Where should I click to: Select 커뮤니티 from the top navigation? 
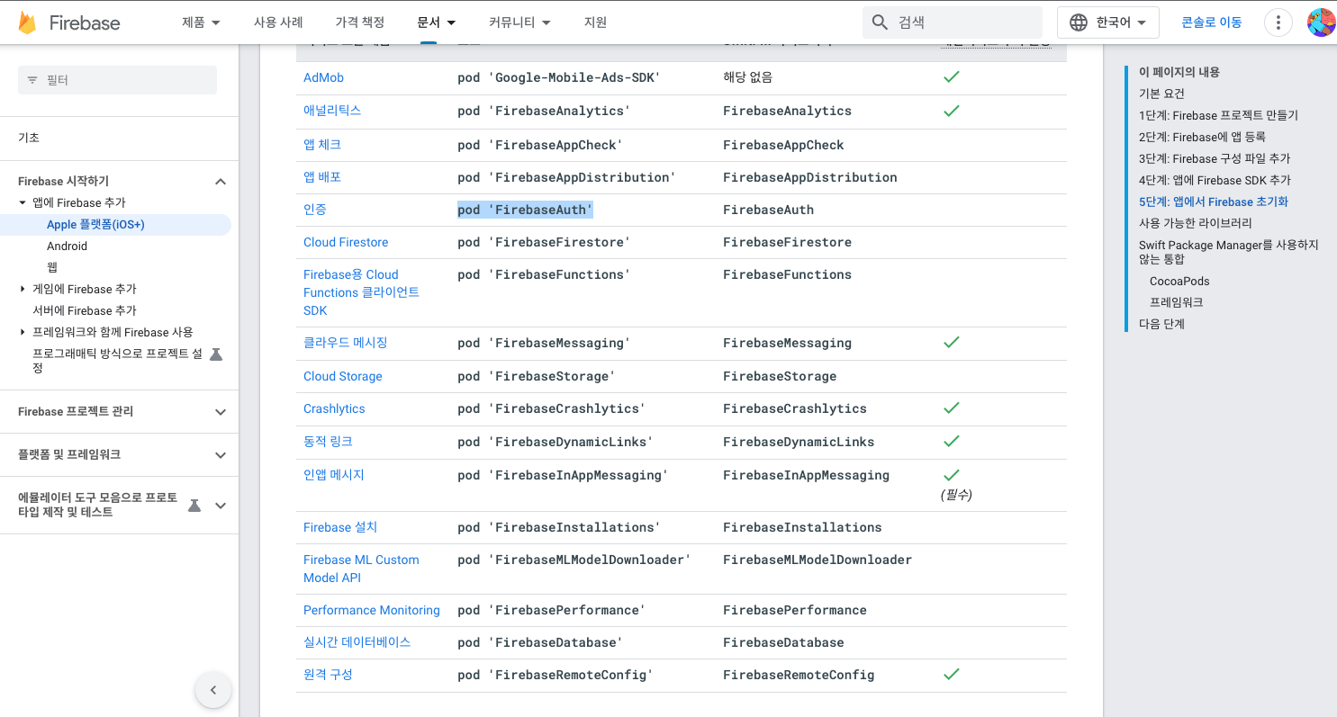pos(522,22)
